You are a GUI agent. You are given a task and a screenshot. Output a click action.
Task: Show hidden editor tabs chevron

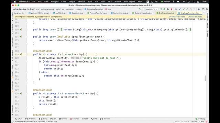coord(204,13)
